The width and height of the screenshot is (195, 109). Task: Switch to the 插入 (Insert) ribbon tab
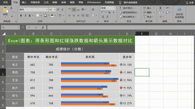[24, 2]
